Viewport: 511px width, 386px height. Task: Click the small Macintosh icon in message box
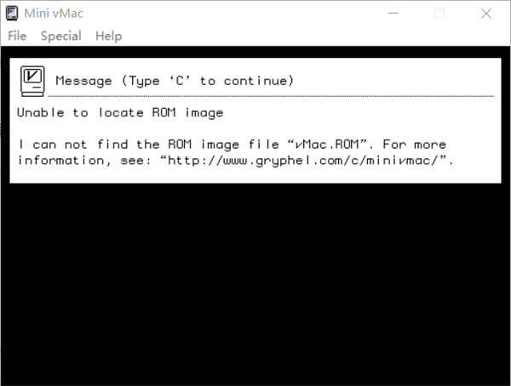click(32, 80)
